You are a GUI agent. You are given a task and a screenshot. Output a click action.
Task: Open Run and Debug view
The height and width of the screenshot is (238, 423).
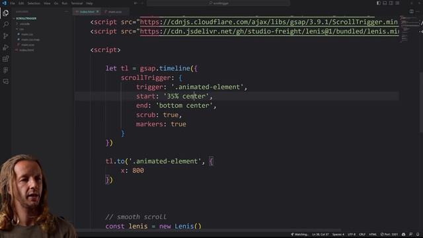click(x=6, y=48)
